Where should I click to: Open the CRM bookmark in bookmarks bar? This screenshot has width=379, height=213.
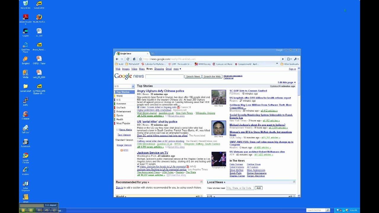pyautogui.click(x=180, y=64)
